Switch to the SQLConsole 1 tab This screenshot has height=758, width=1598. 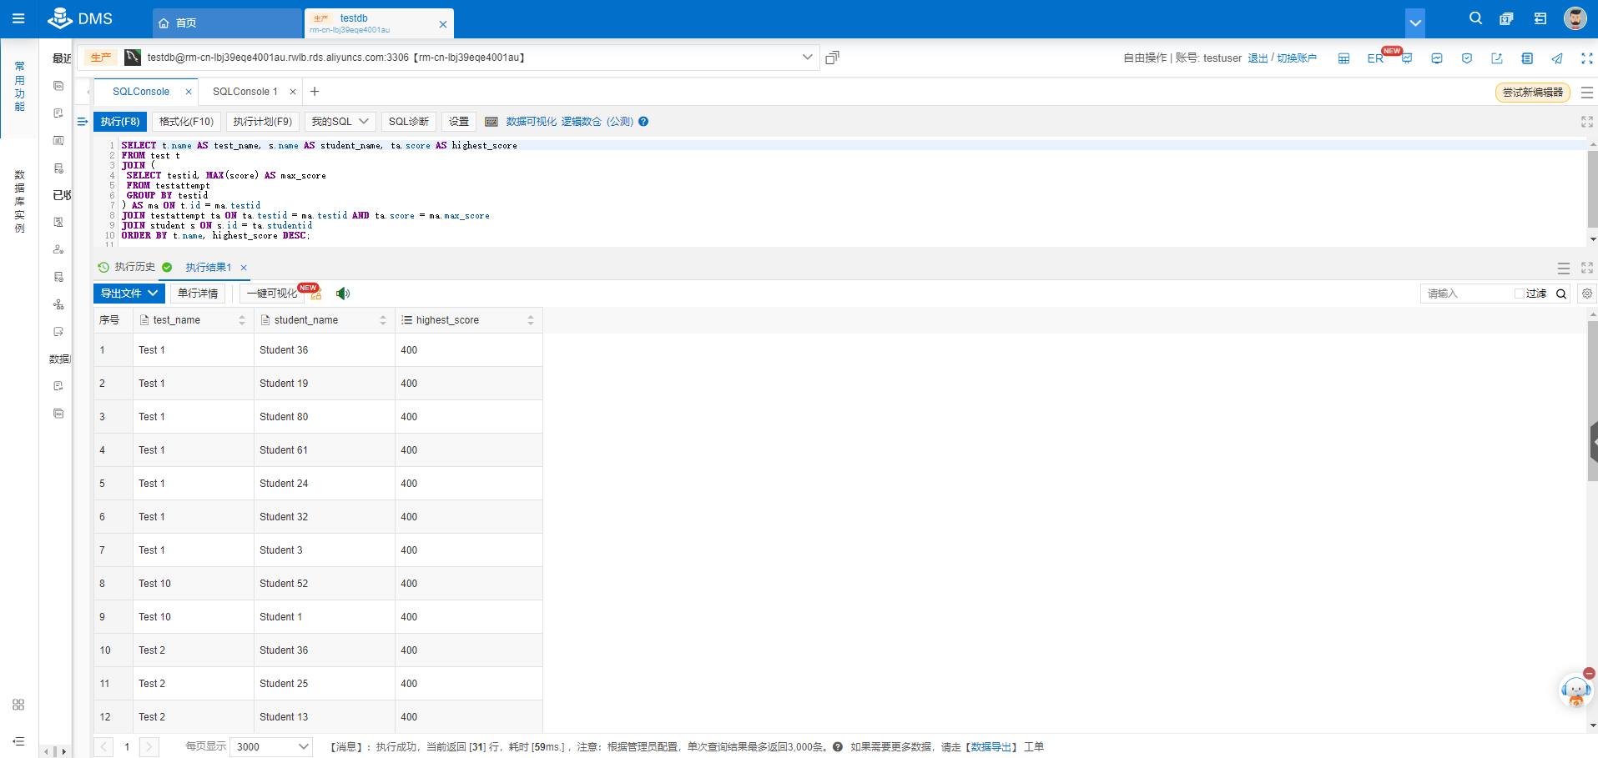[245, 92]
